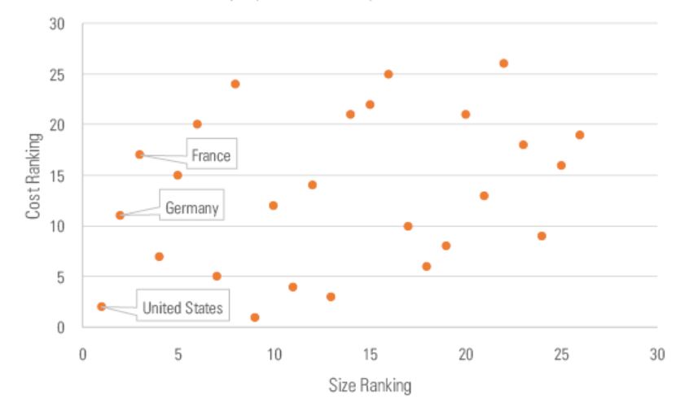The height and width of the screenshot is (409, 698).
Task: Click the United States data label
Action: click(182, 308)
